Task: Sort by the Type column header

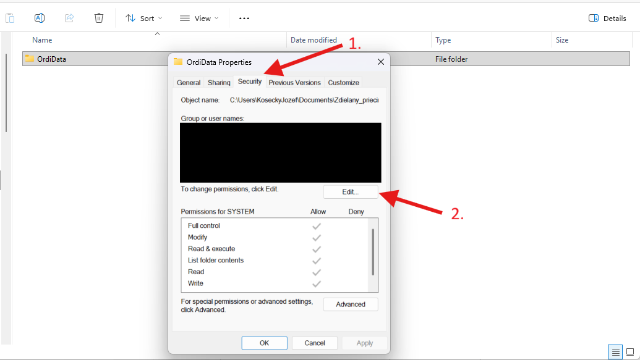Action: [443, 40]
